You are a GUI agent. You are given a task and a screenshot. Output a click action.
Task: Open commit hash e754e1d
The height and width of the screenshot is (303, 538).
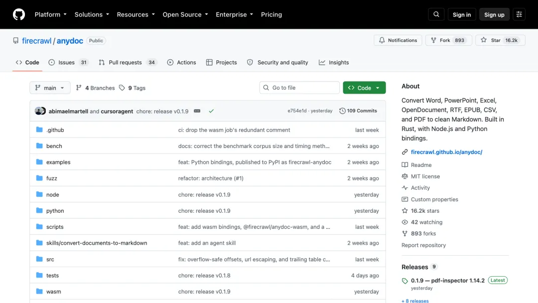[x=297, y=111]
